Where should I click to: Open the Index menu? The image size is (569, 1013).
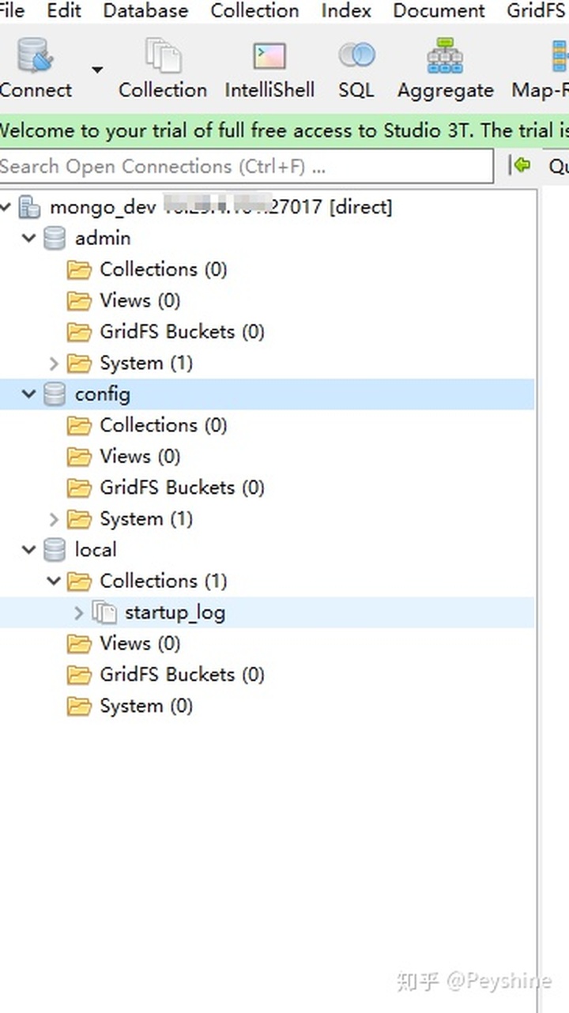coord(346,11)
